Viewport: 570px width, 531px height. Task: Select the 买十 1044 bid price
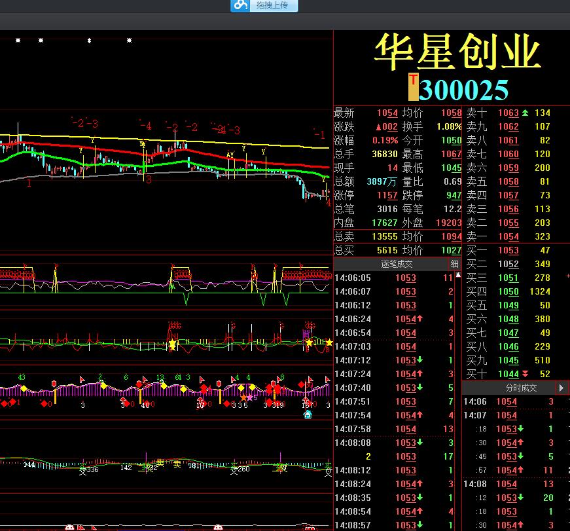508,374
